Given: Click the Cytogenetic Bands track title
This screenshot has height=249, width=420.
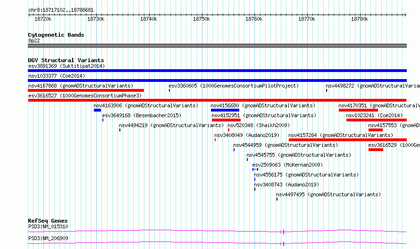Looking at the screenshot, I should tap(56, 35).
